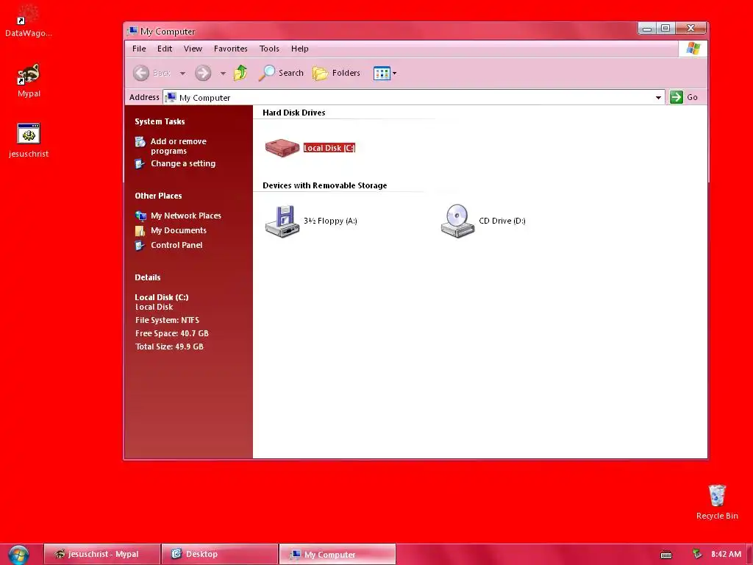753x565 pixels.
Task: Open the Favorites menu
Action: (x=230, y=49)
